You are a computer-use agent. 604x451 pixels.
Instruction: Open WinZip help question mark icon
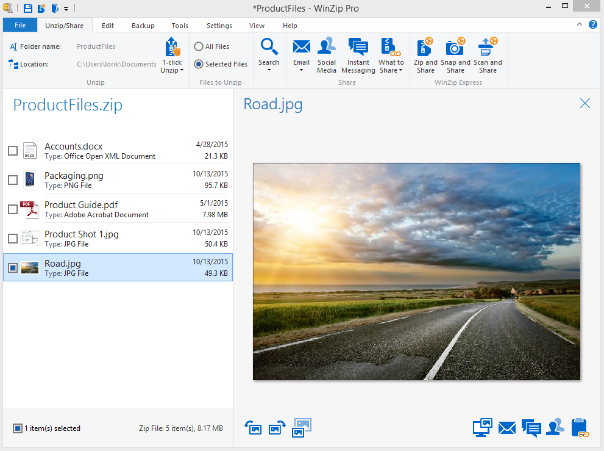[x=593, y=24]
